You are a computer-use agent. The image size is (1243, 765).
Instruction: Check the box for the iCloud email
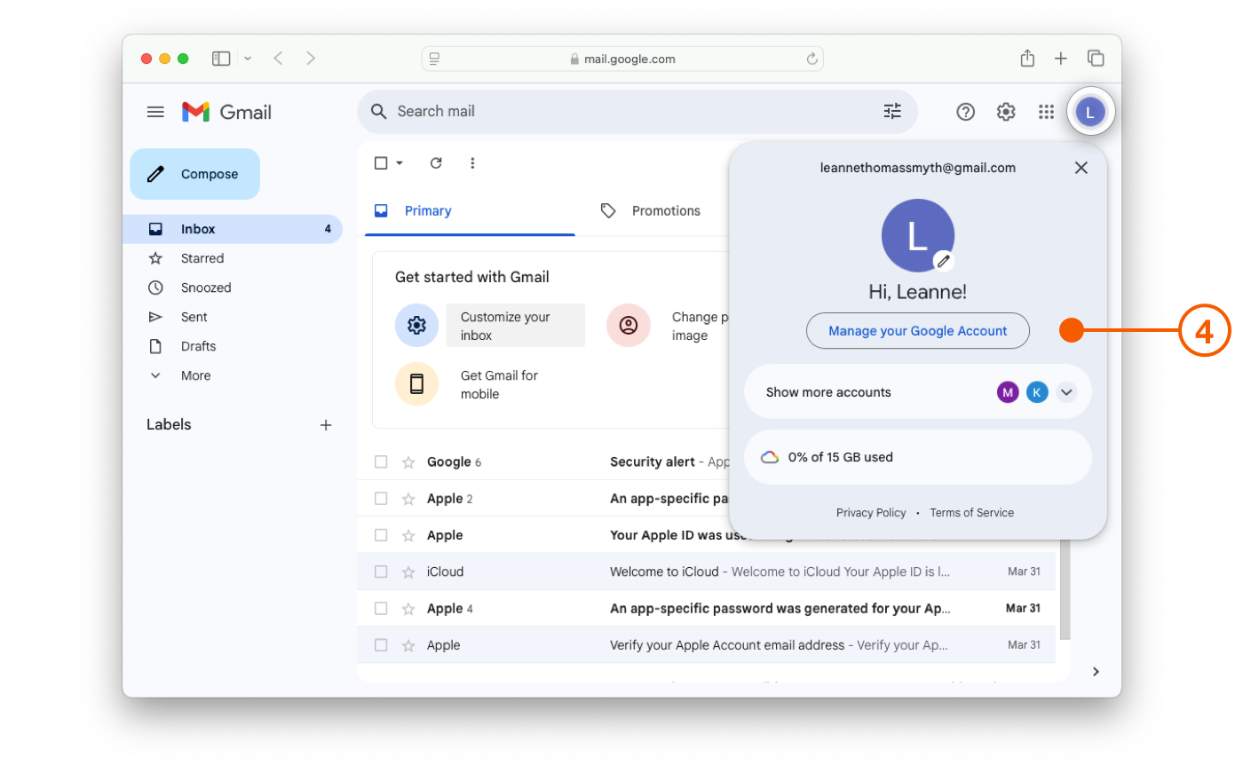click(381, 572)
